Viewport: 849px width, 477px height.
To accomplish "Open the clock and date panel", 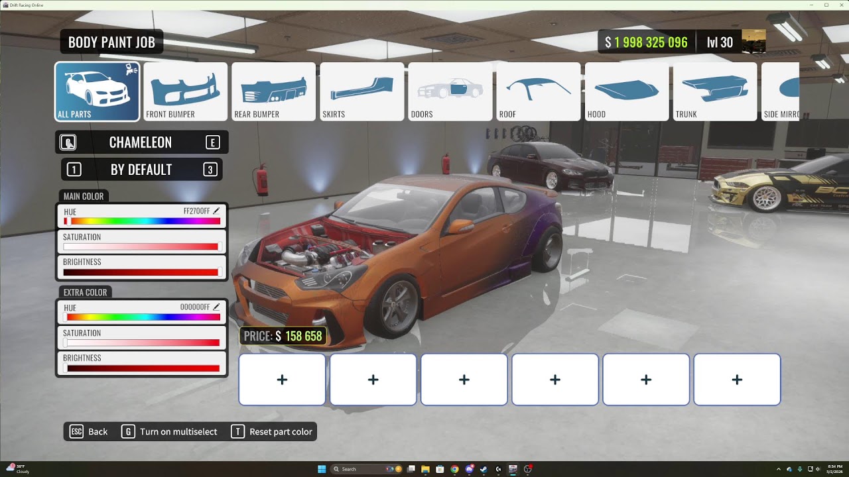I will coord(835,469).
